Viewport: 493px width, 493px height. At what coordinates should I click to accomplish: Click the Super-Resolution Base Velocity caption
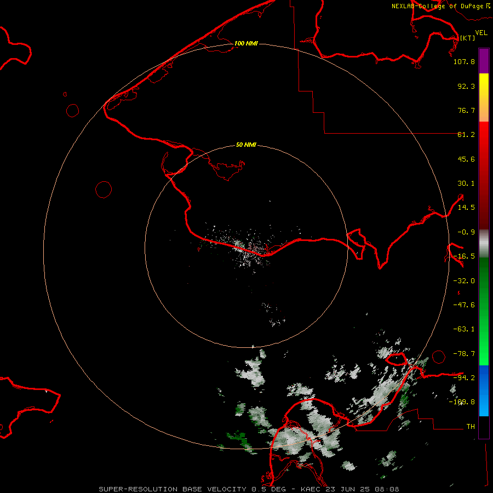point(249,489)
